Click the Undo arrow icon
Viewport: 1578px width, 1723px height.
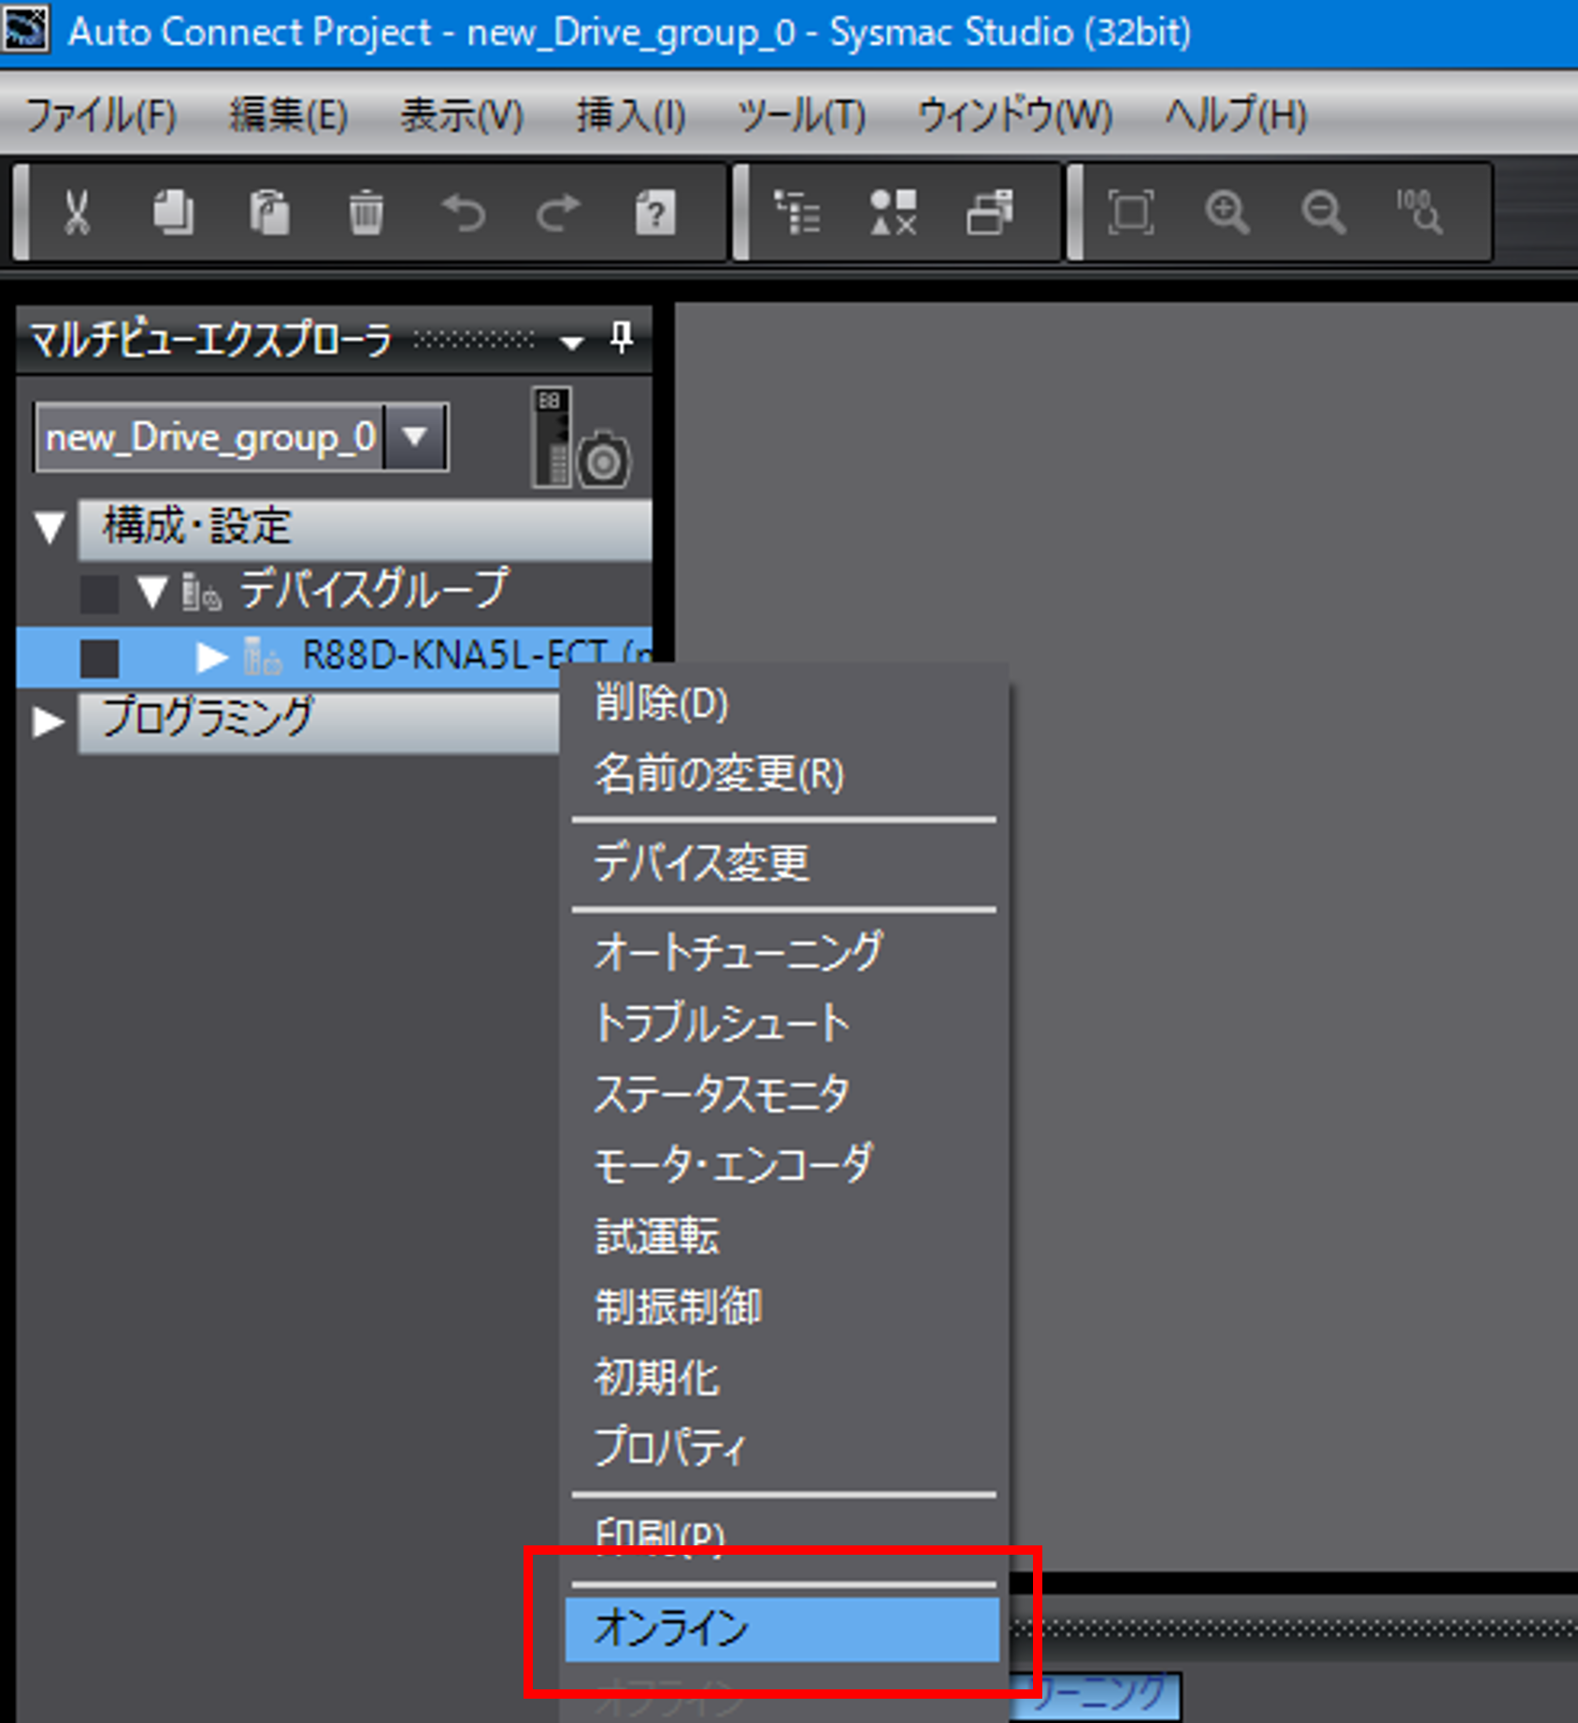point(464,212)
